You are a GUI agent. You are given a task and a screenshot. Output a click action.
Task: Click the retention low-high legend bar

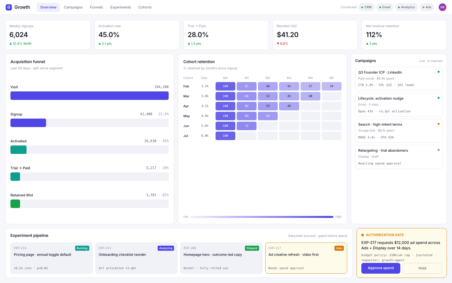tap(262, 217)
